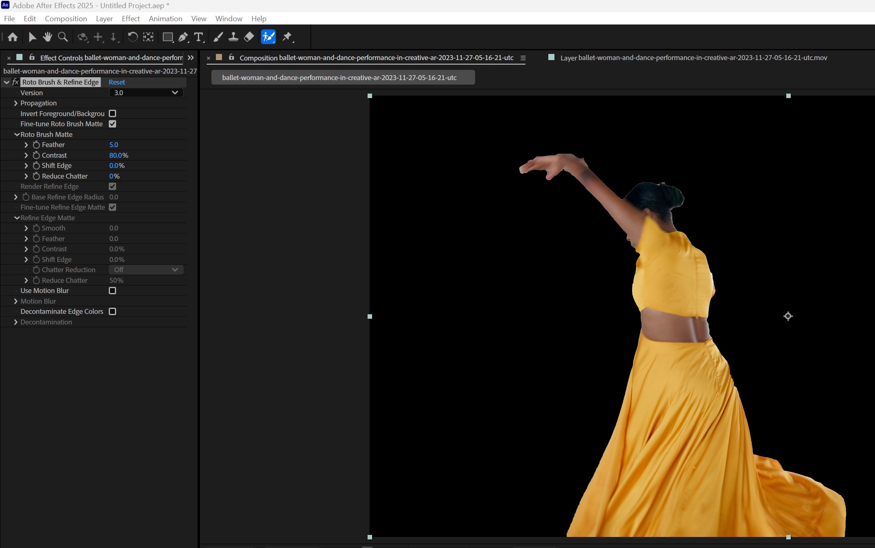Enable Invert Foreground/Background checkbox
Screen dimensions: 875x548
coord(112,114)
